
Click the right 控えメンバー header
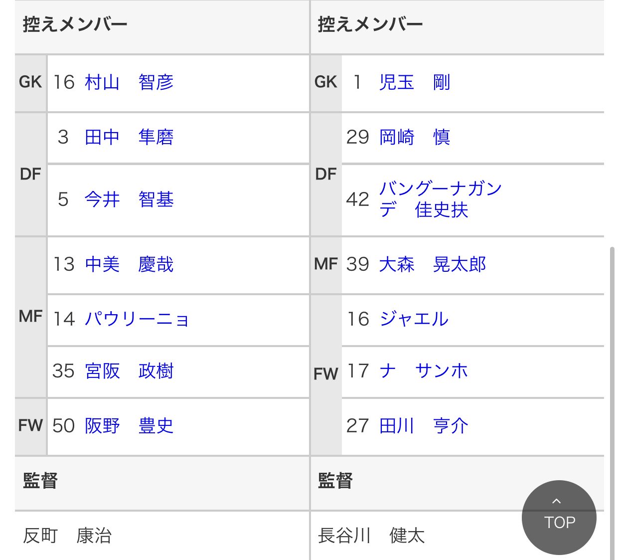[x=370, y=24]
